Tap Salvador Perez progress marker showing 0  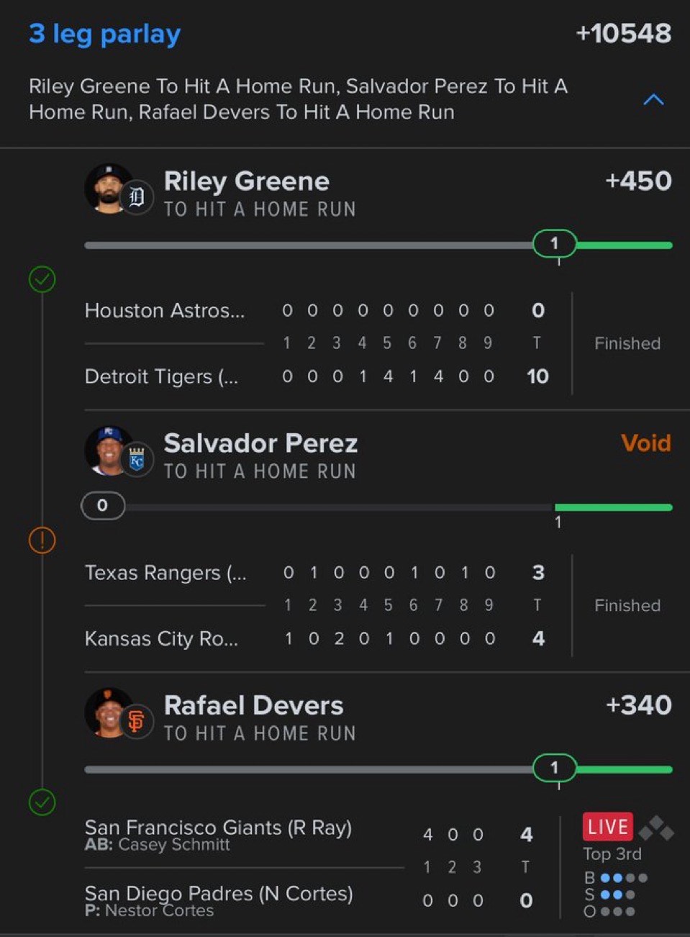[102, 505]
